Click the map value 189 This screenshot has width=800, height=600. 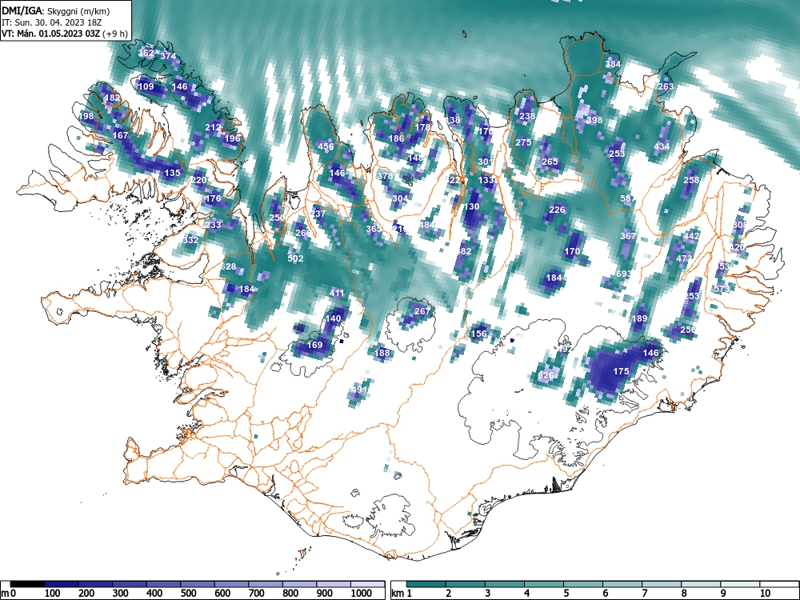pyautogui.click(x=639, y=318)
